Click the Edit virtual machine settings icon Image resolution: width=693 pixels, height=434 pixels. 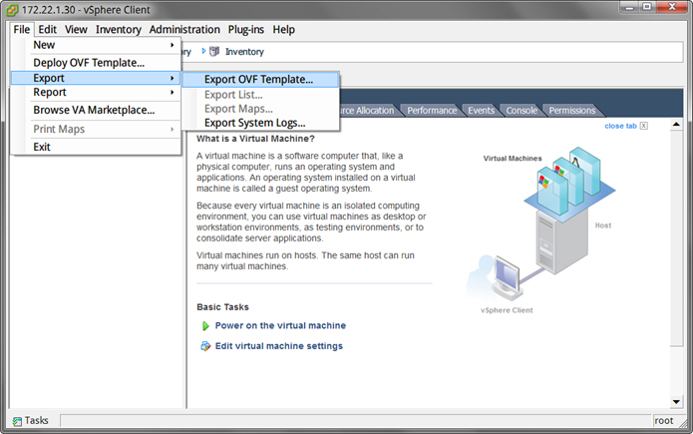coord(205,347)
